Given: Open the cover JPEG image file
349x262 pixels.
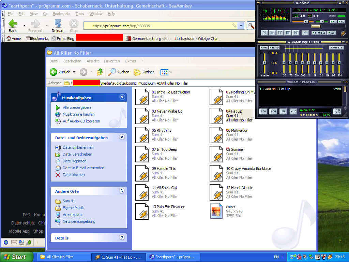Looking at the screenshot, I should [216, 211].
